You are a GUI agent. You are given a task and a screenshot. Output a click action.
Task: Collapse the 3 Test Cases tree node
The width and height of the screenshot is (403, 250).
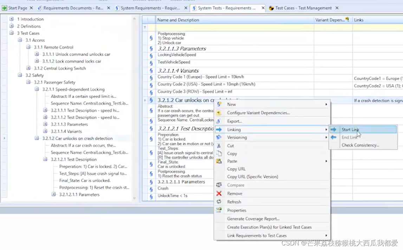[11, 33]
